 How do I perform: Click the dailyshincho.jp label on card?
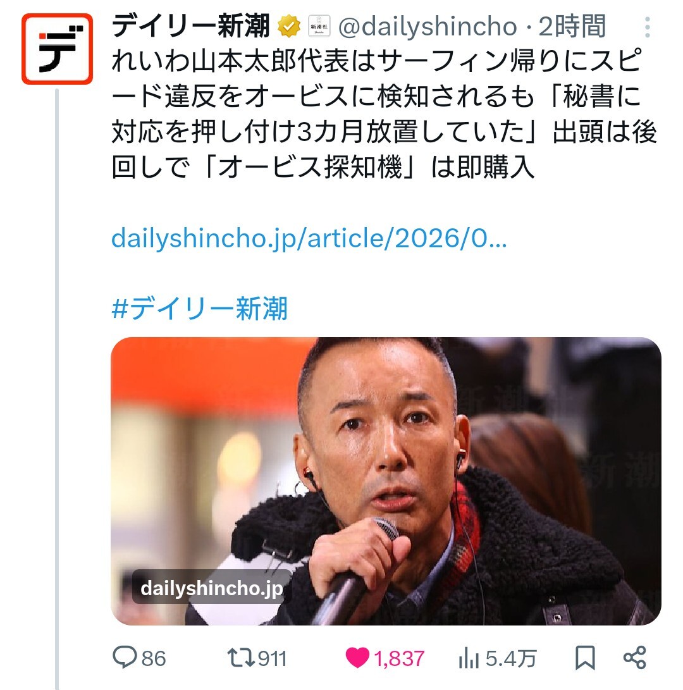tap(212, 588)
